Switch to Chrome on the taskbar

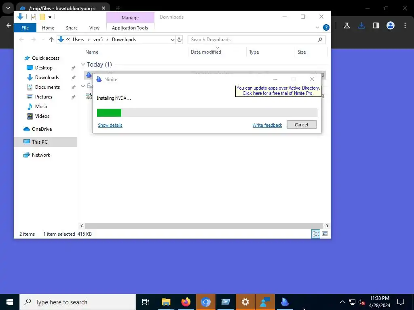click(x=206, y=302)
